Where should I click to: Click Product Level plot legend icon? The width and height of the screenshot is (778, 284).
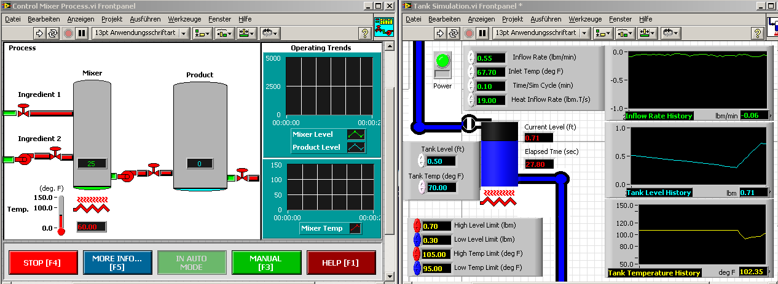(356, 147)
